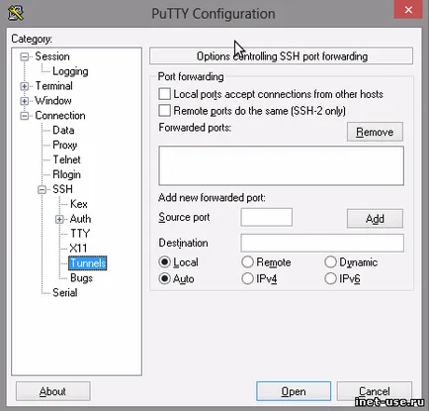
Task: Click the Cancel button
Action: [375, 391]
